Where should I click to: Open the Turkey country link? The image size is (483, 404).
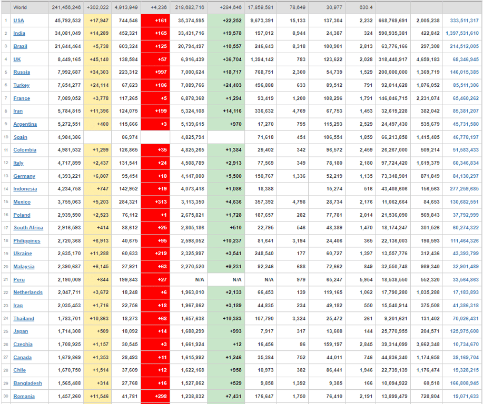tap(21, 85)
